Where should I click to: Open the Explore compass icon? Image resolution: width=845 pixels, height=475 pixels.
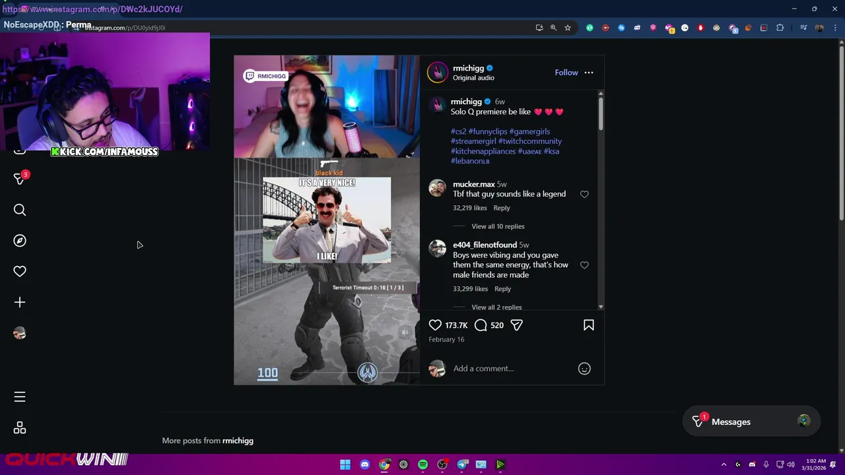[20, 241]
